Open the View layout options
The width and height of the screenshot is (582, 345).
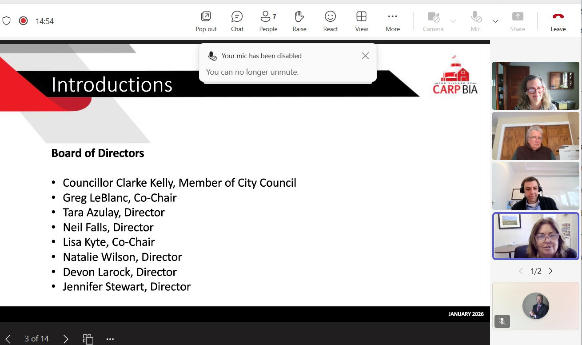tap(361, 21)
